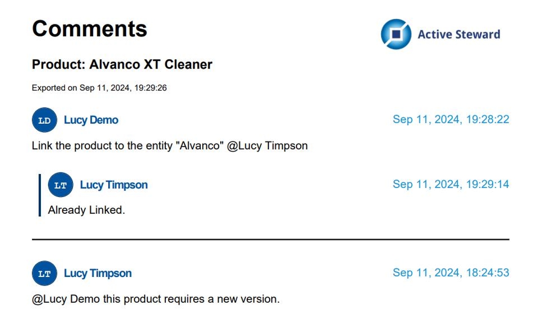Screen dimensions: 533x334
Task: Click the @Lucy Timpson mention
Action: tap(267, 146)
